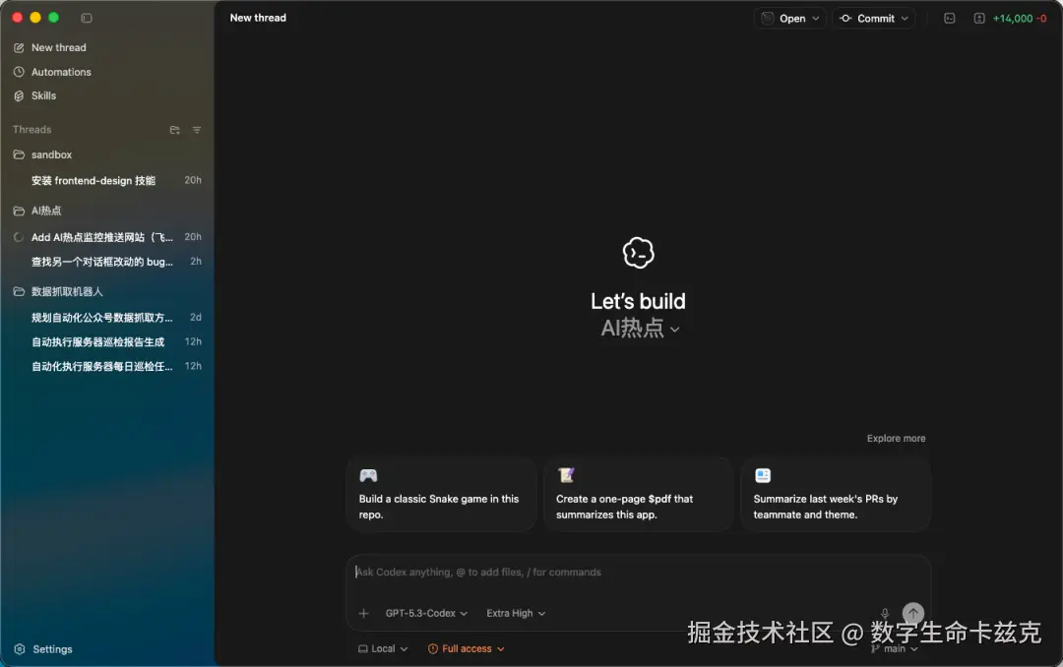Switch models via the GPT-5.3-Codex dropdown
This screenshot has height=667, width=1063.
425,613
